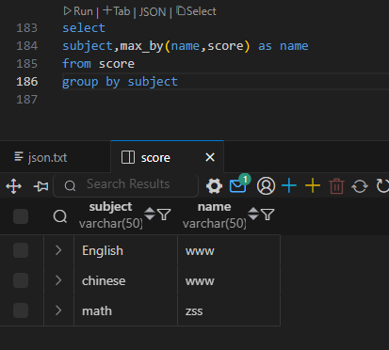Expand the English row chevron
The height and width of the screenshot is (350, 389).
(58, 250)
